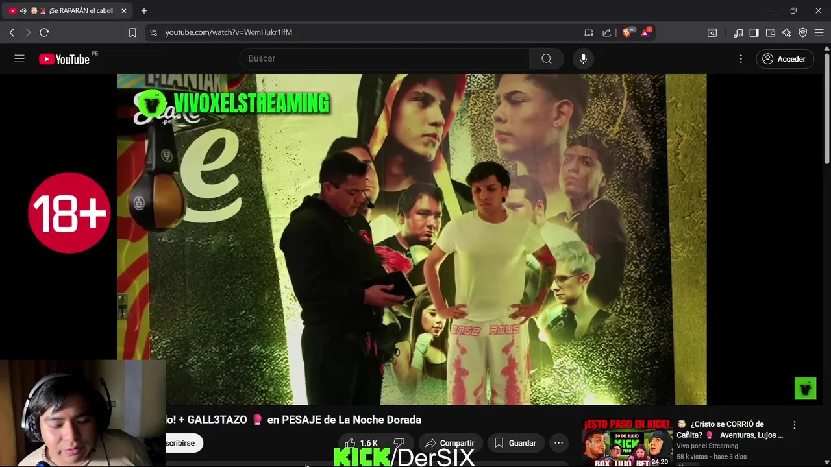
Task: Toggle the browser sidebar panel
Action: pyautogui.click(x=754, y=32)
